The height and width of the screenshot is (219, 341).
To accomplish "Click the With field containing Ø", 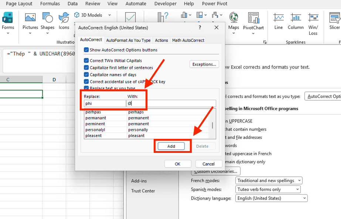I will (x=171, y=103).
